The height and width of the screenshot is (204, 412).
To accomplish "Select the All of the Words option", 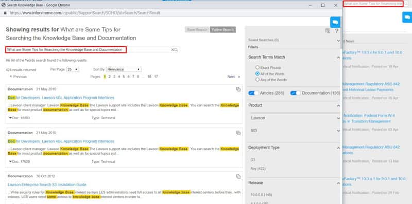I will coord(257,73).
